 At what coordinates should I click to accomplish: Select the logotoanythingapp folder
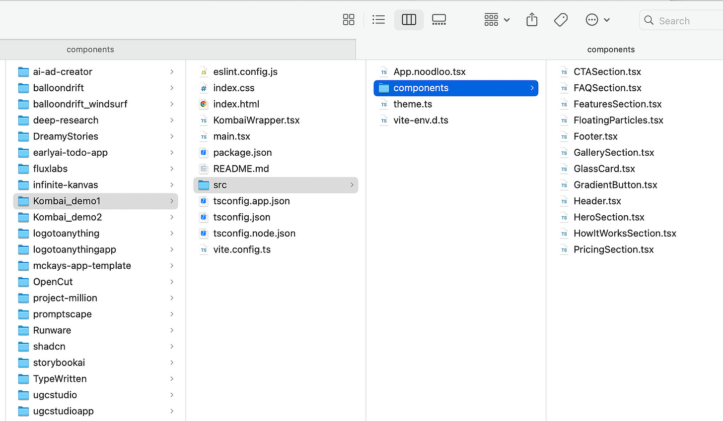coord(95,249)
